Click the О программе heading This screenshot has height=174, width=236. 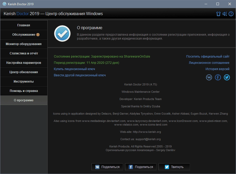coord(89,28)
